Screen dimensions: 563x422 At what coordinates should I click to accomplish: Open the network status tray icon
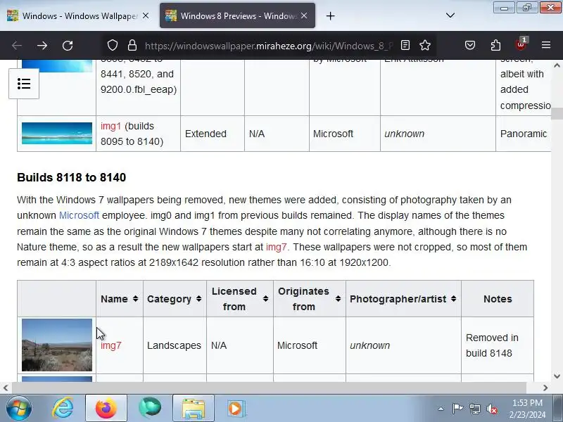click(x=474, y=409)
